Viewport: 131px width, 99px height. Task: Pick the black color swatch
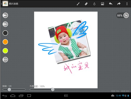coord(5,33)
